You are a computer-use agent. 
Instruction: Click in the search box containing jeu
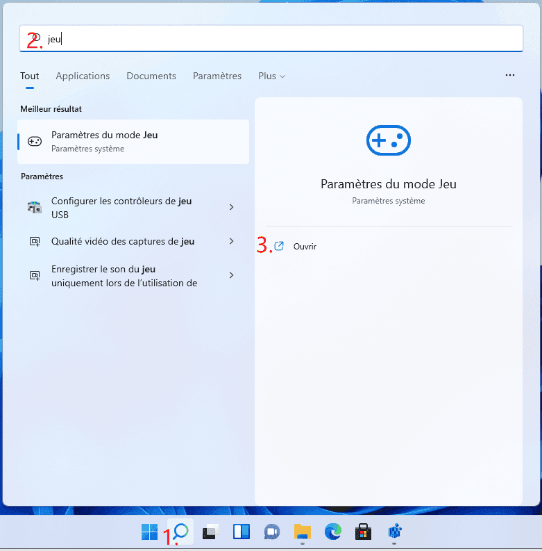point(271,39)
